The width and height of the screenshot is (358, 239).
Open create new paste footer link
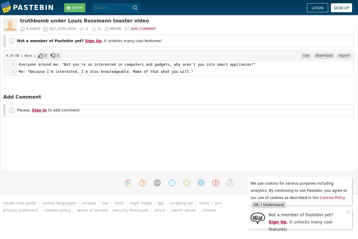click(x=19, y=203)
